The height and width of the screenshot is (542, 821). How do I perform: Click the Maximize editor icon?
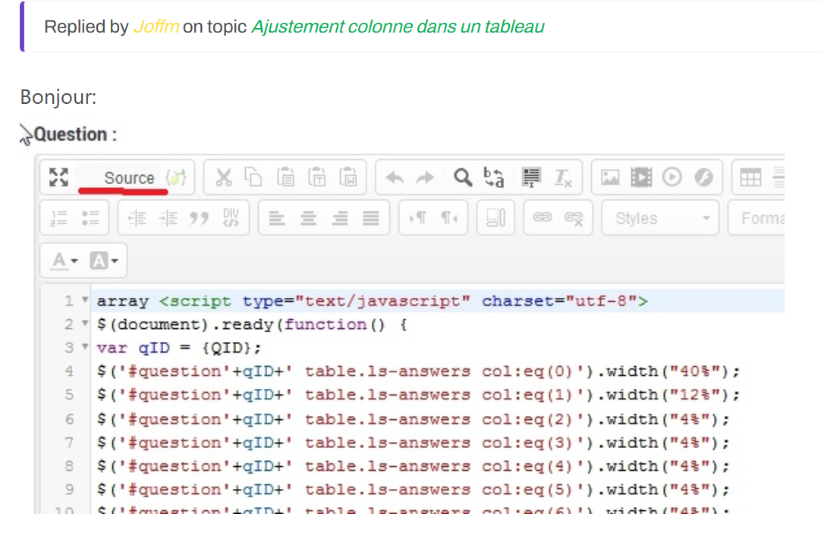click(58, 177)
